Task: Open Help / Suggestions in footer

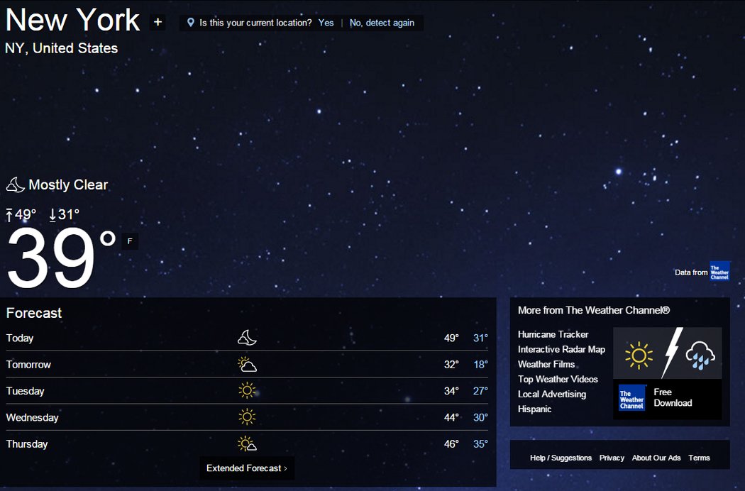Action: click(x=561, y=458)
